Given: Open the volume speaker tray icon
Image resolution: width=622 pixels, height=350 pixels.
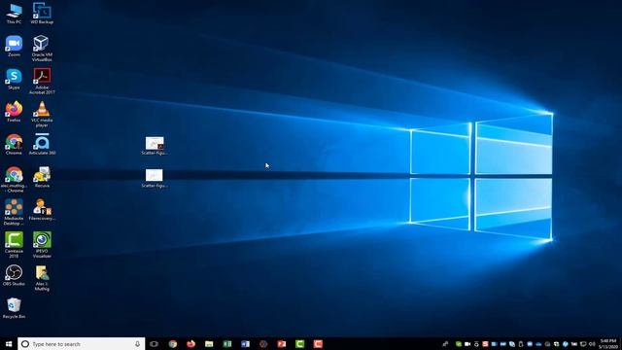Looking at the screenshot, I should (x=592, y=344).
